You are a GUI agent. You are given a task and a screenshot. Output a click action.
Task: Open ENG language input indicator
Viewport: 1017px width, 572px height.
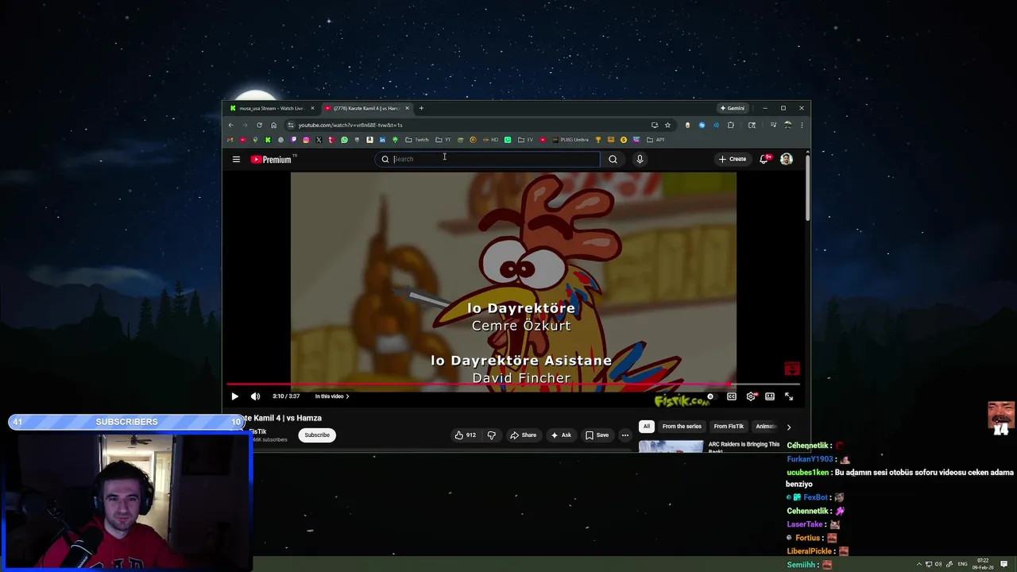click(963, 564)
